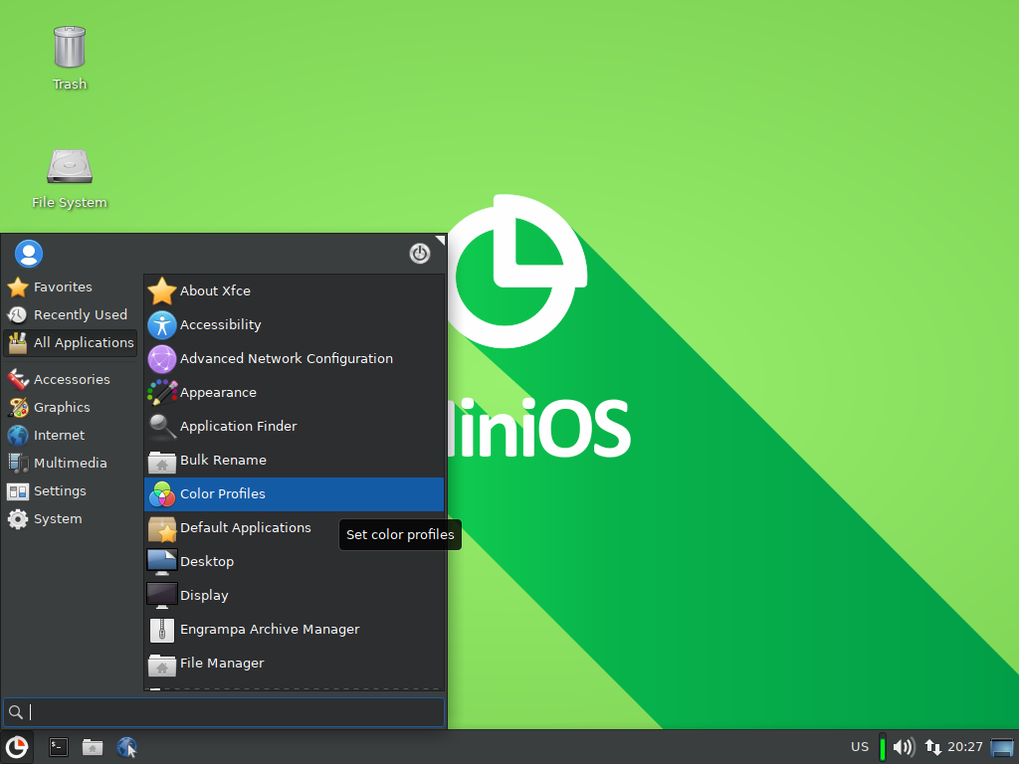Launch About Xfce via its star icon

coord(162,291)
